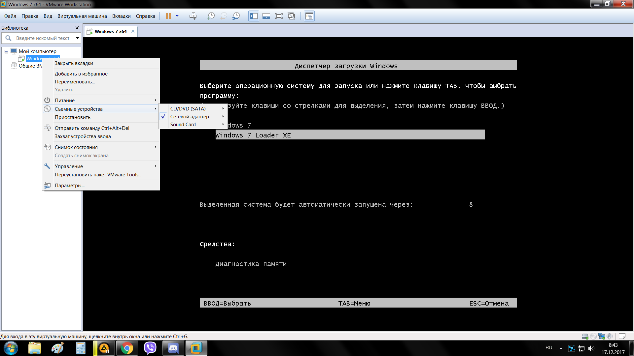This screenshot has height=356, width=634.
Task: Collapse the Мой компьютер tree node
Action: [x=6, y=51]
